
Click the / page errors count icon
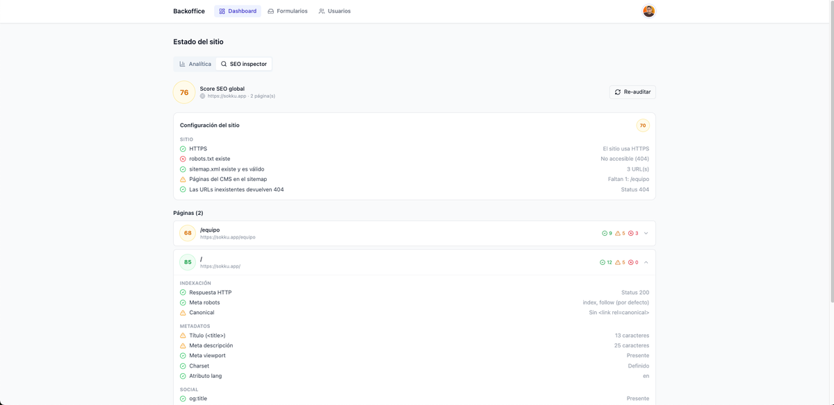coord(631,263)
